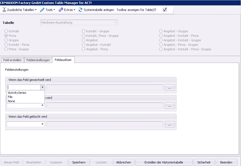The height and width of the screenshot is (166, 241).
Task: Click the Zusätzliche Tabellen table icon
Action: [4, 10]
